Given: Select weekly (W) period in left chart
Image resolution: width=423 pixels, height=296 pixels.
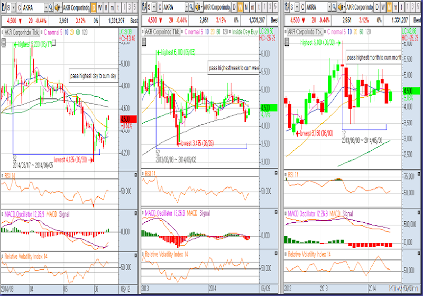Looking at the screenshot, I should pyautogui.click(x=99, y=7).
